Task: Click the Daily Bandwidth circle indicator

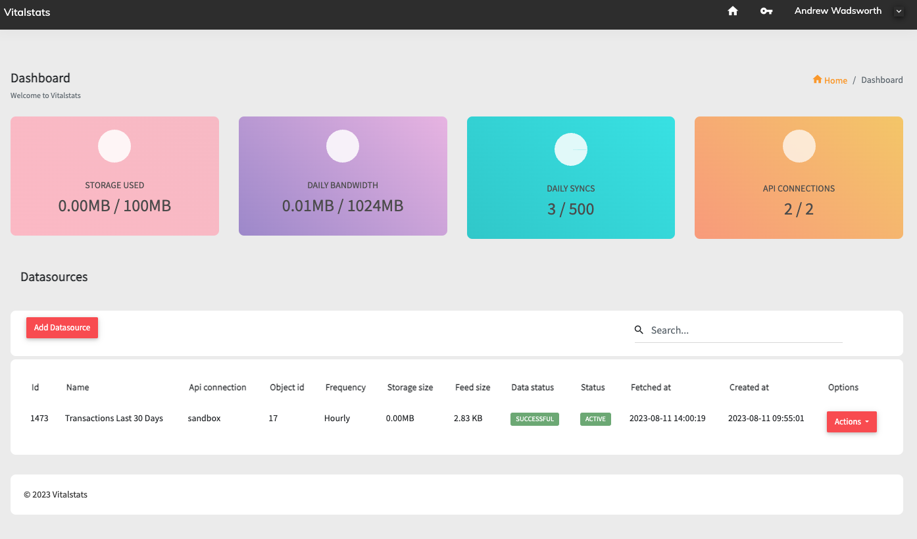Action: point(343,146)
